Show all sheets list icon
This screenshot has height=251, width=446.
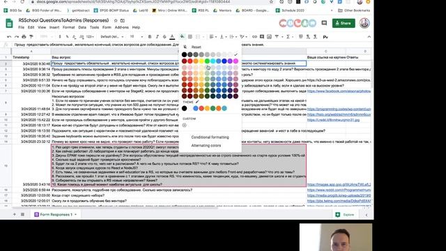(x=22, y=214)
